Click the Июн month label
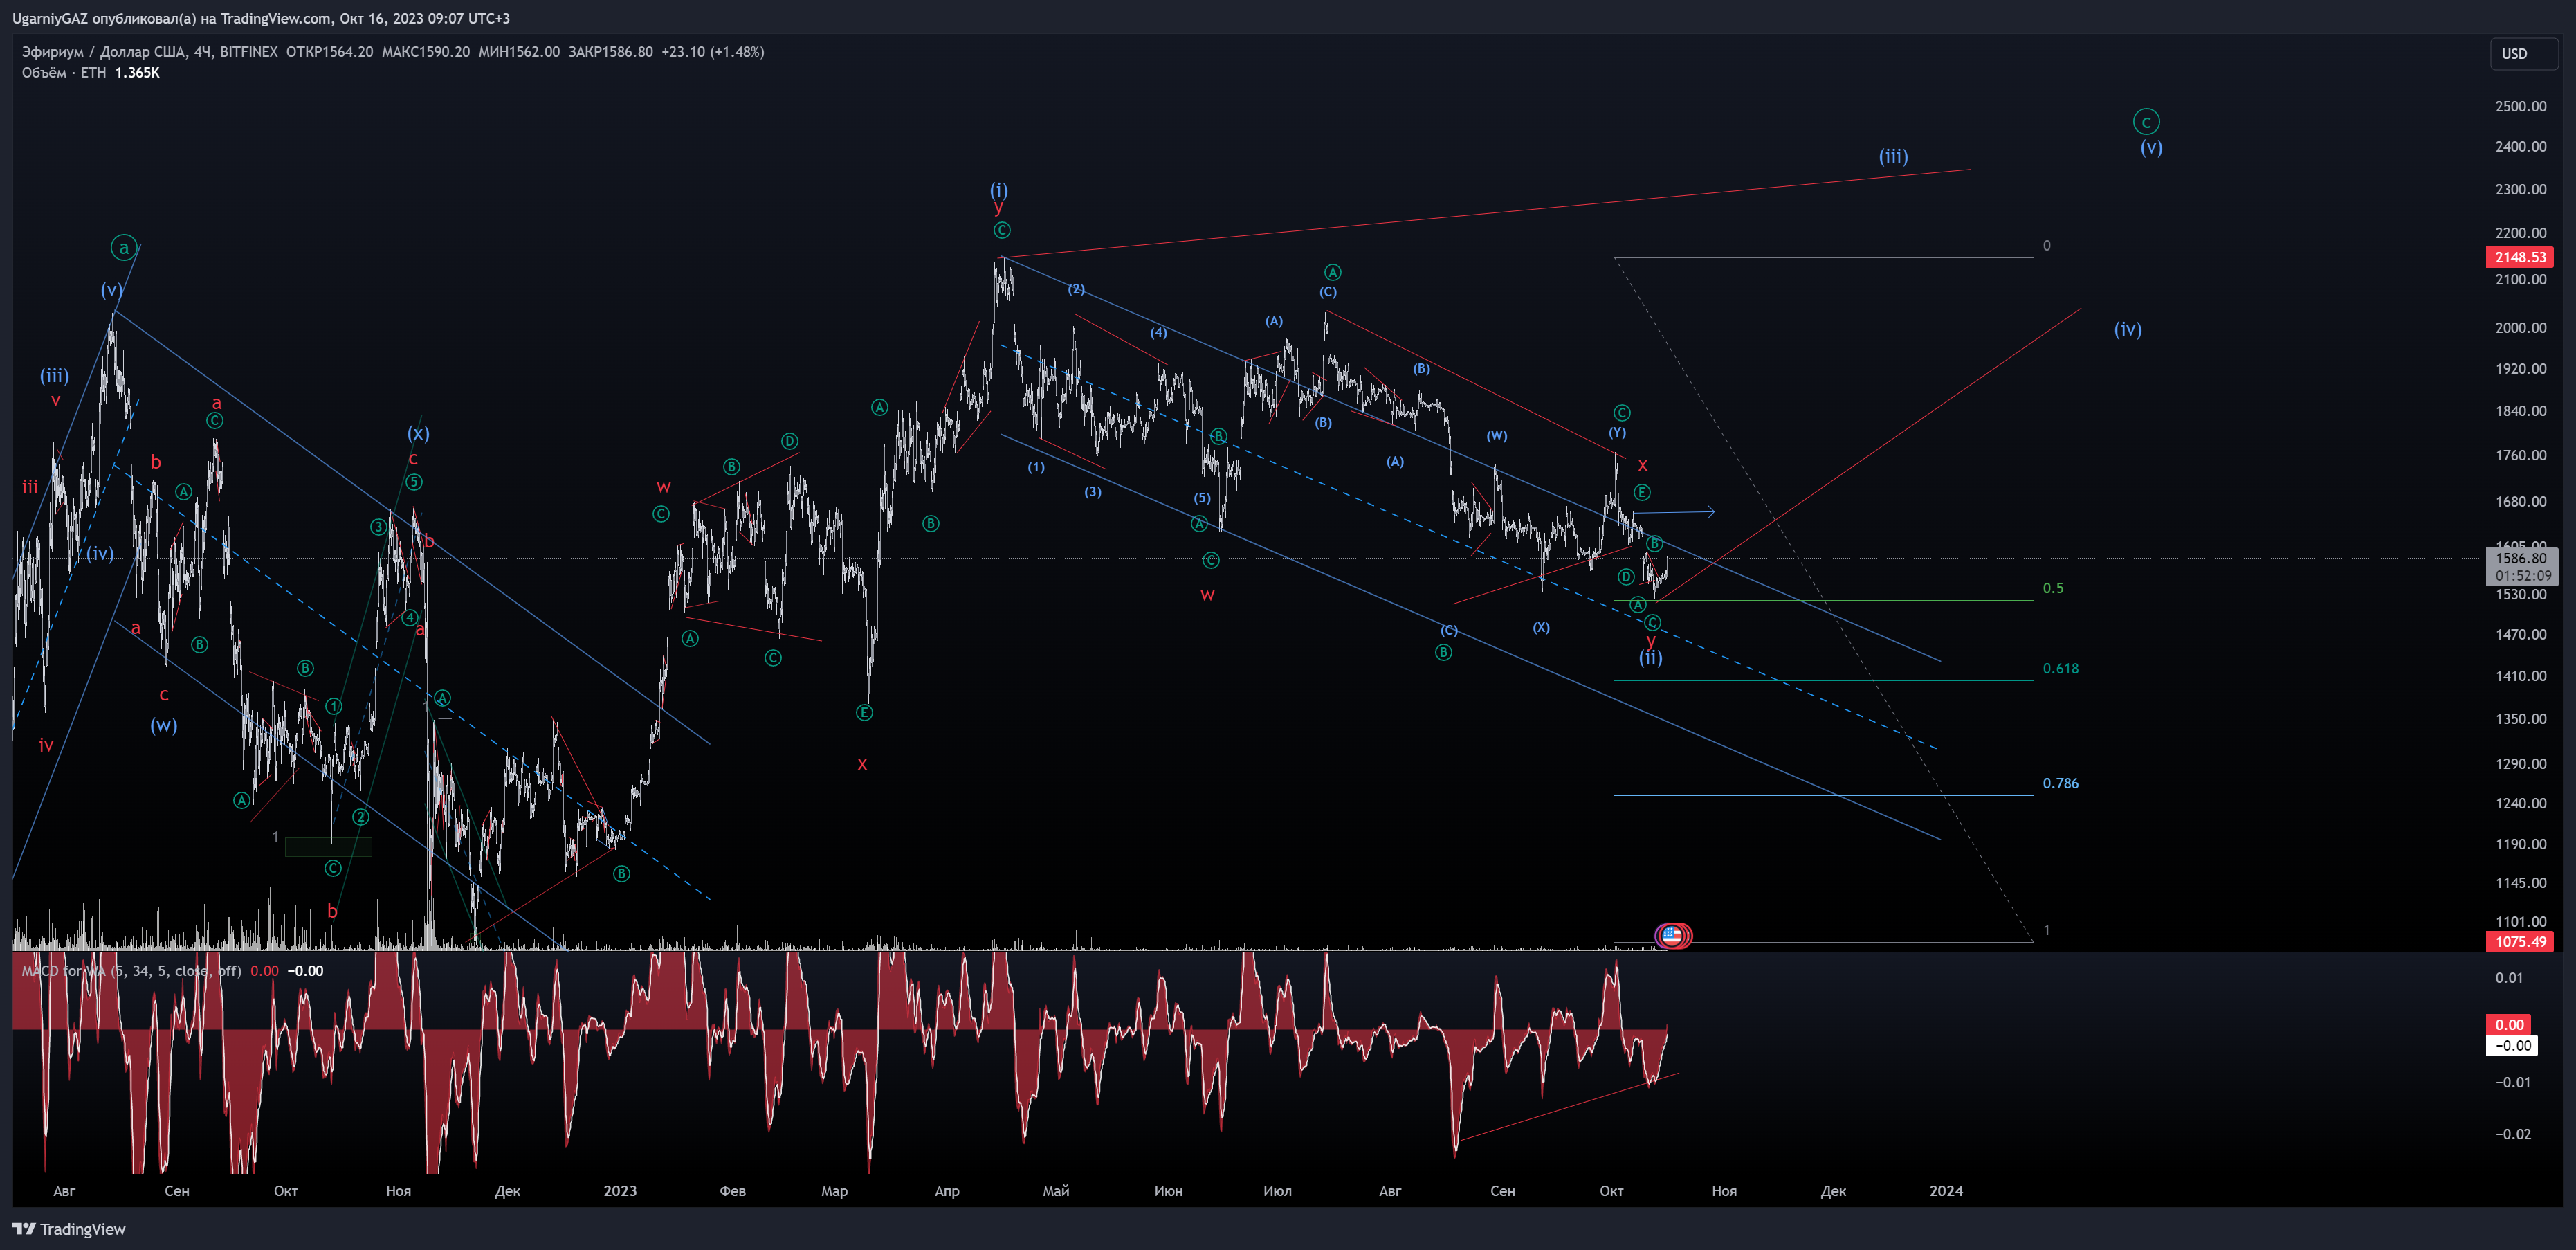This screenshot has height=1250, width=2576. 1168,1191
